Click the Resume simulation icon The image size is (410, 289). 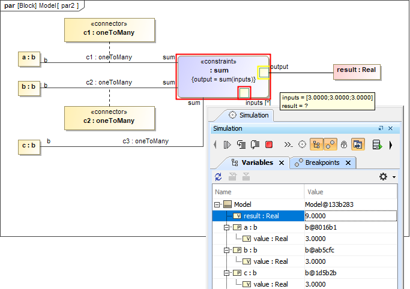227,144
